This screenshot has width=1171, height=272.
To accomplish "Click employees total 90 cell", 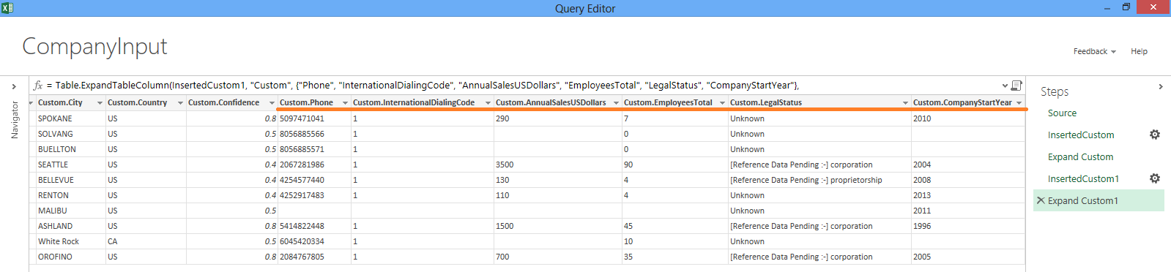I will coord(675,165).
